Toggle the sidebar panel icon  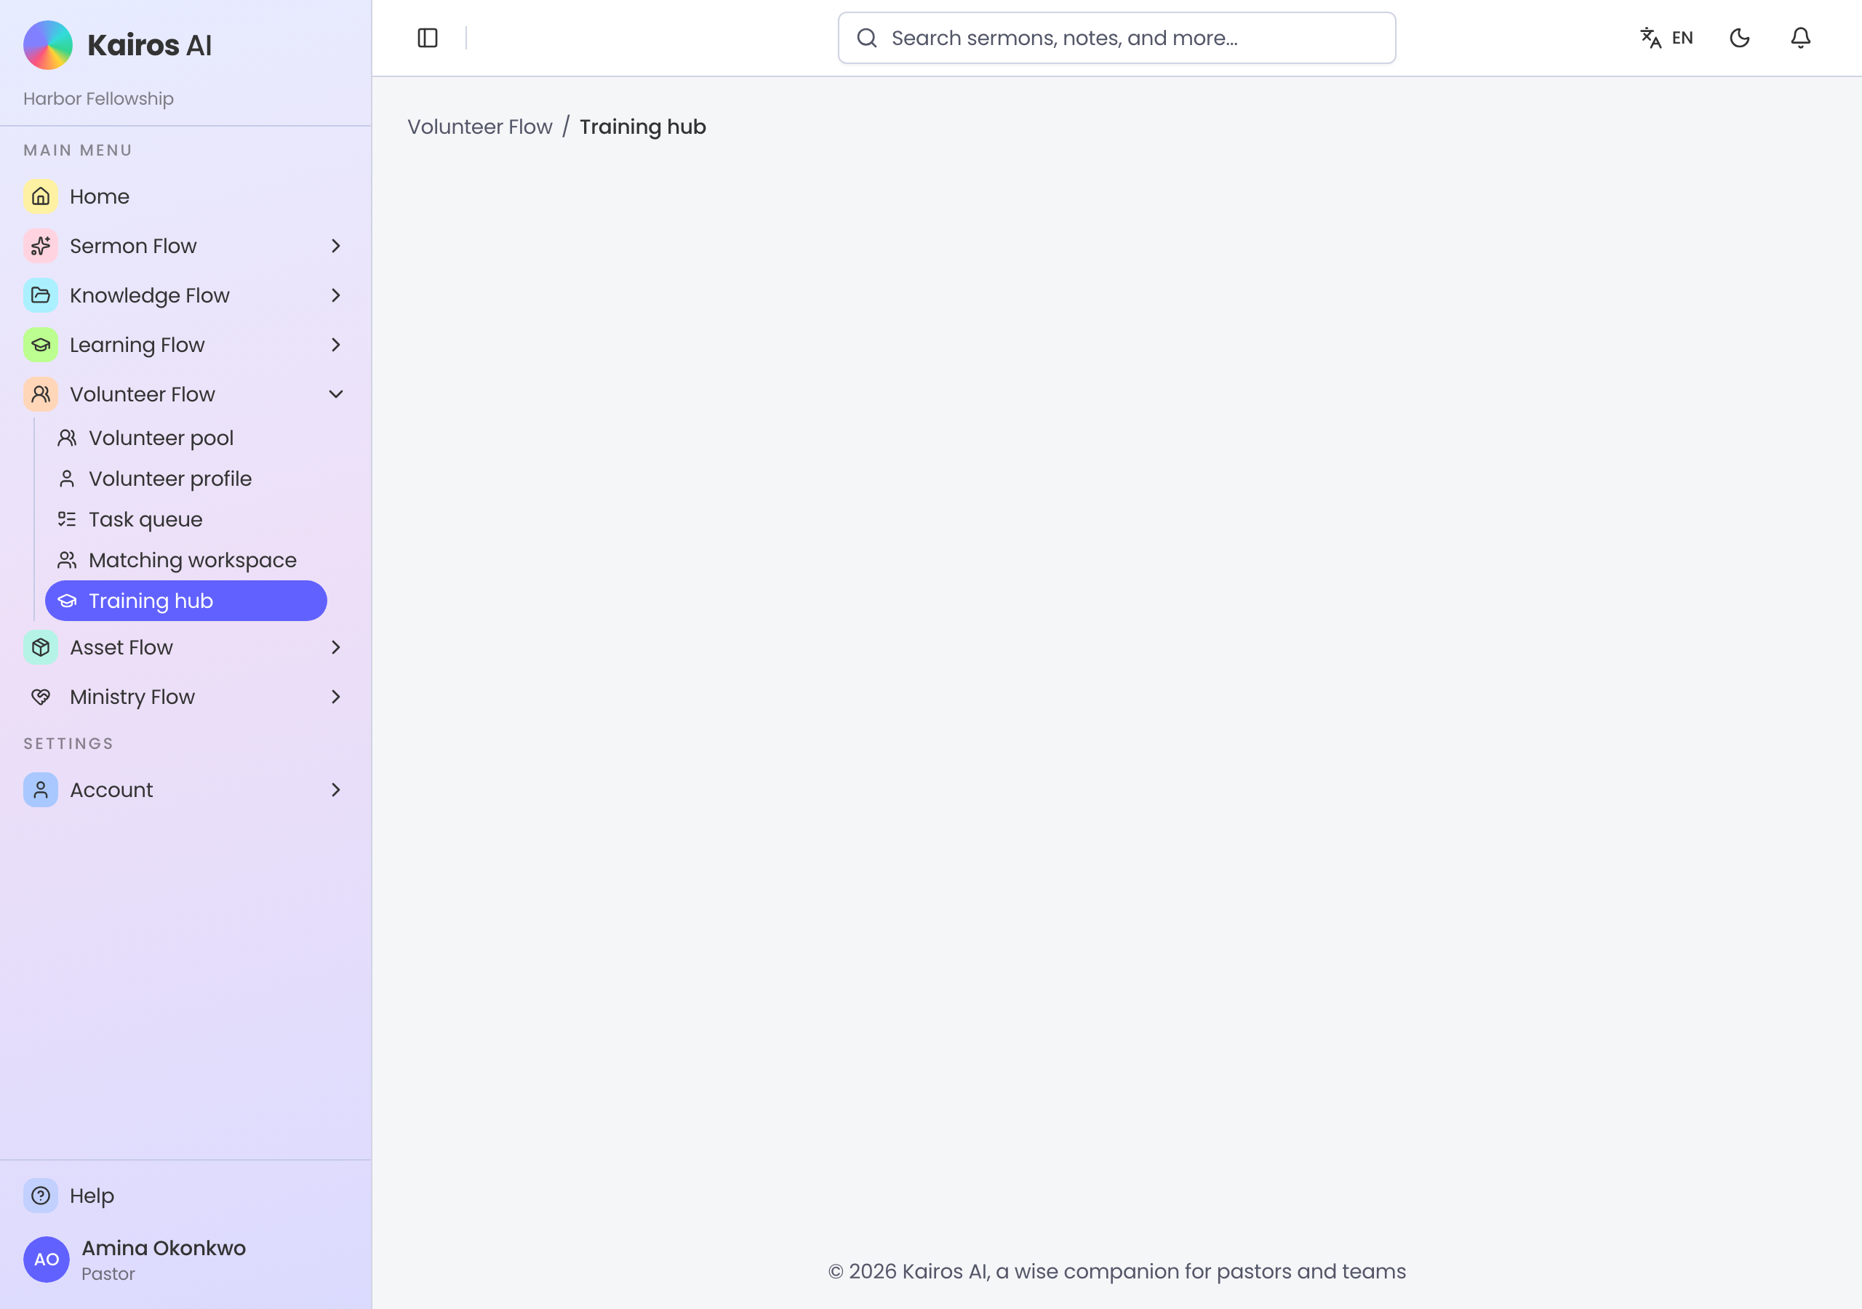[x=428, y=38]
